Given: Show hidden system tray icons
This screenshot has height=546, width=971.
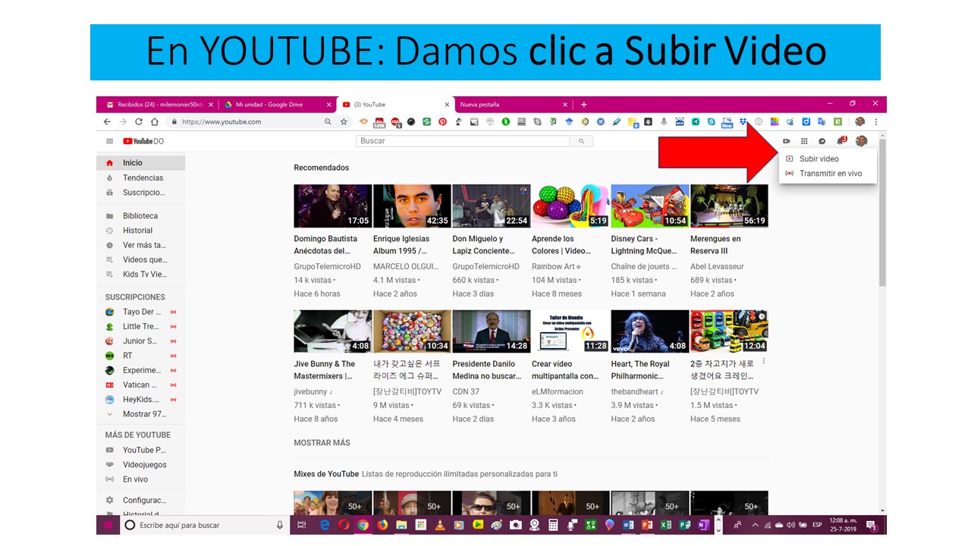Looking at the screenshot, I should [755, 525].
